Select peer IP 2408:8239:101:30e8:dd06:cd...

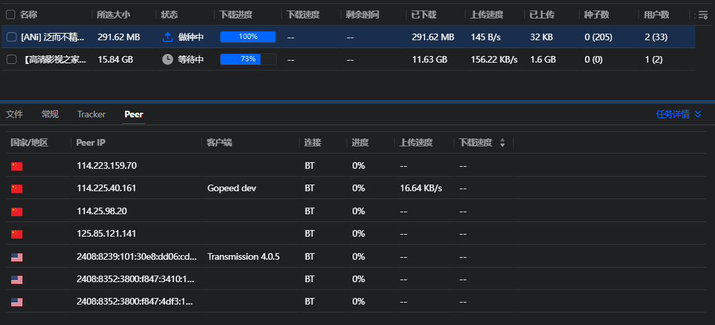click(x=137, y=256)
